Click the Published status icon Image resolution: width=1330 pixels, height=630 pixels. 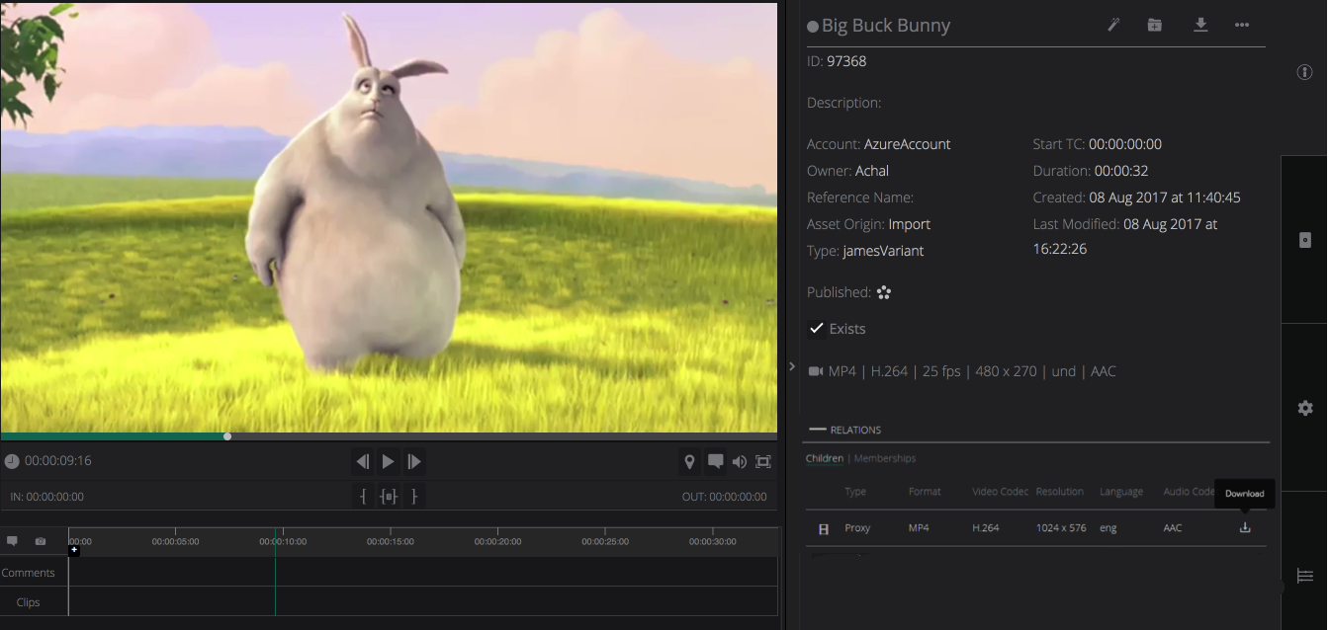pyautogui.click(x=884, y=292)
